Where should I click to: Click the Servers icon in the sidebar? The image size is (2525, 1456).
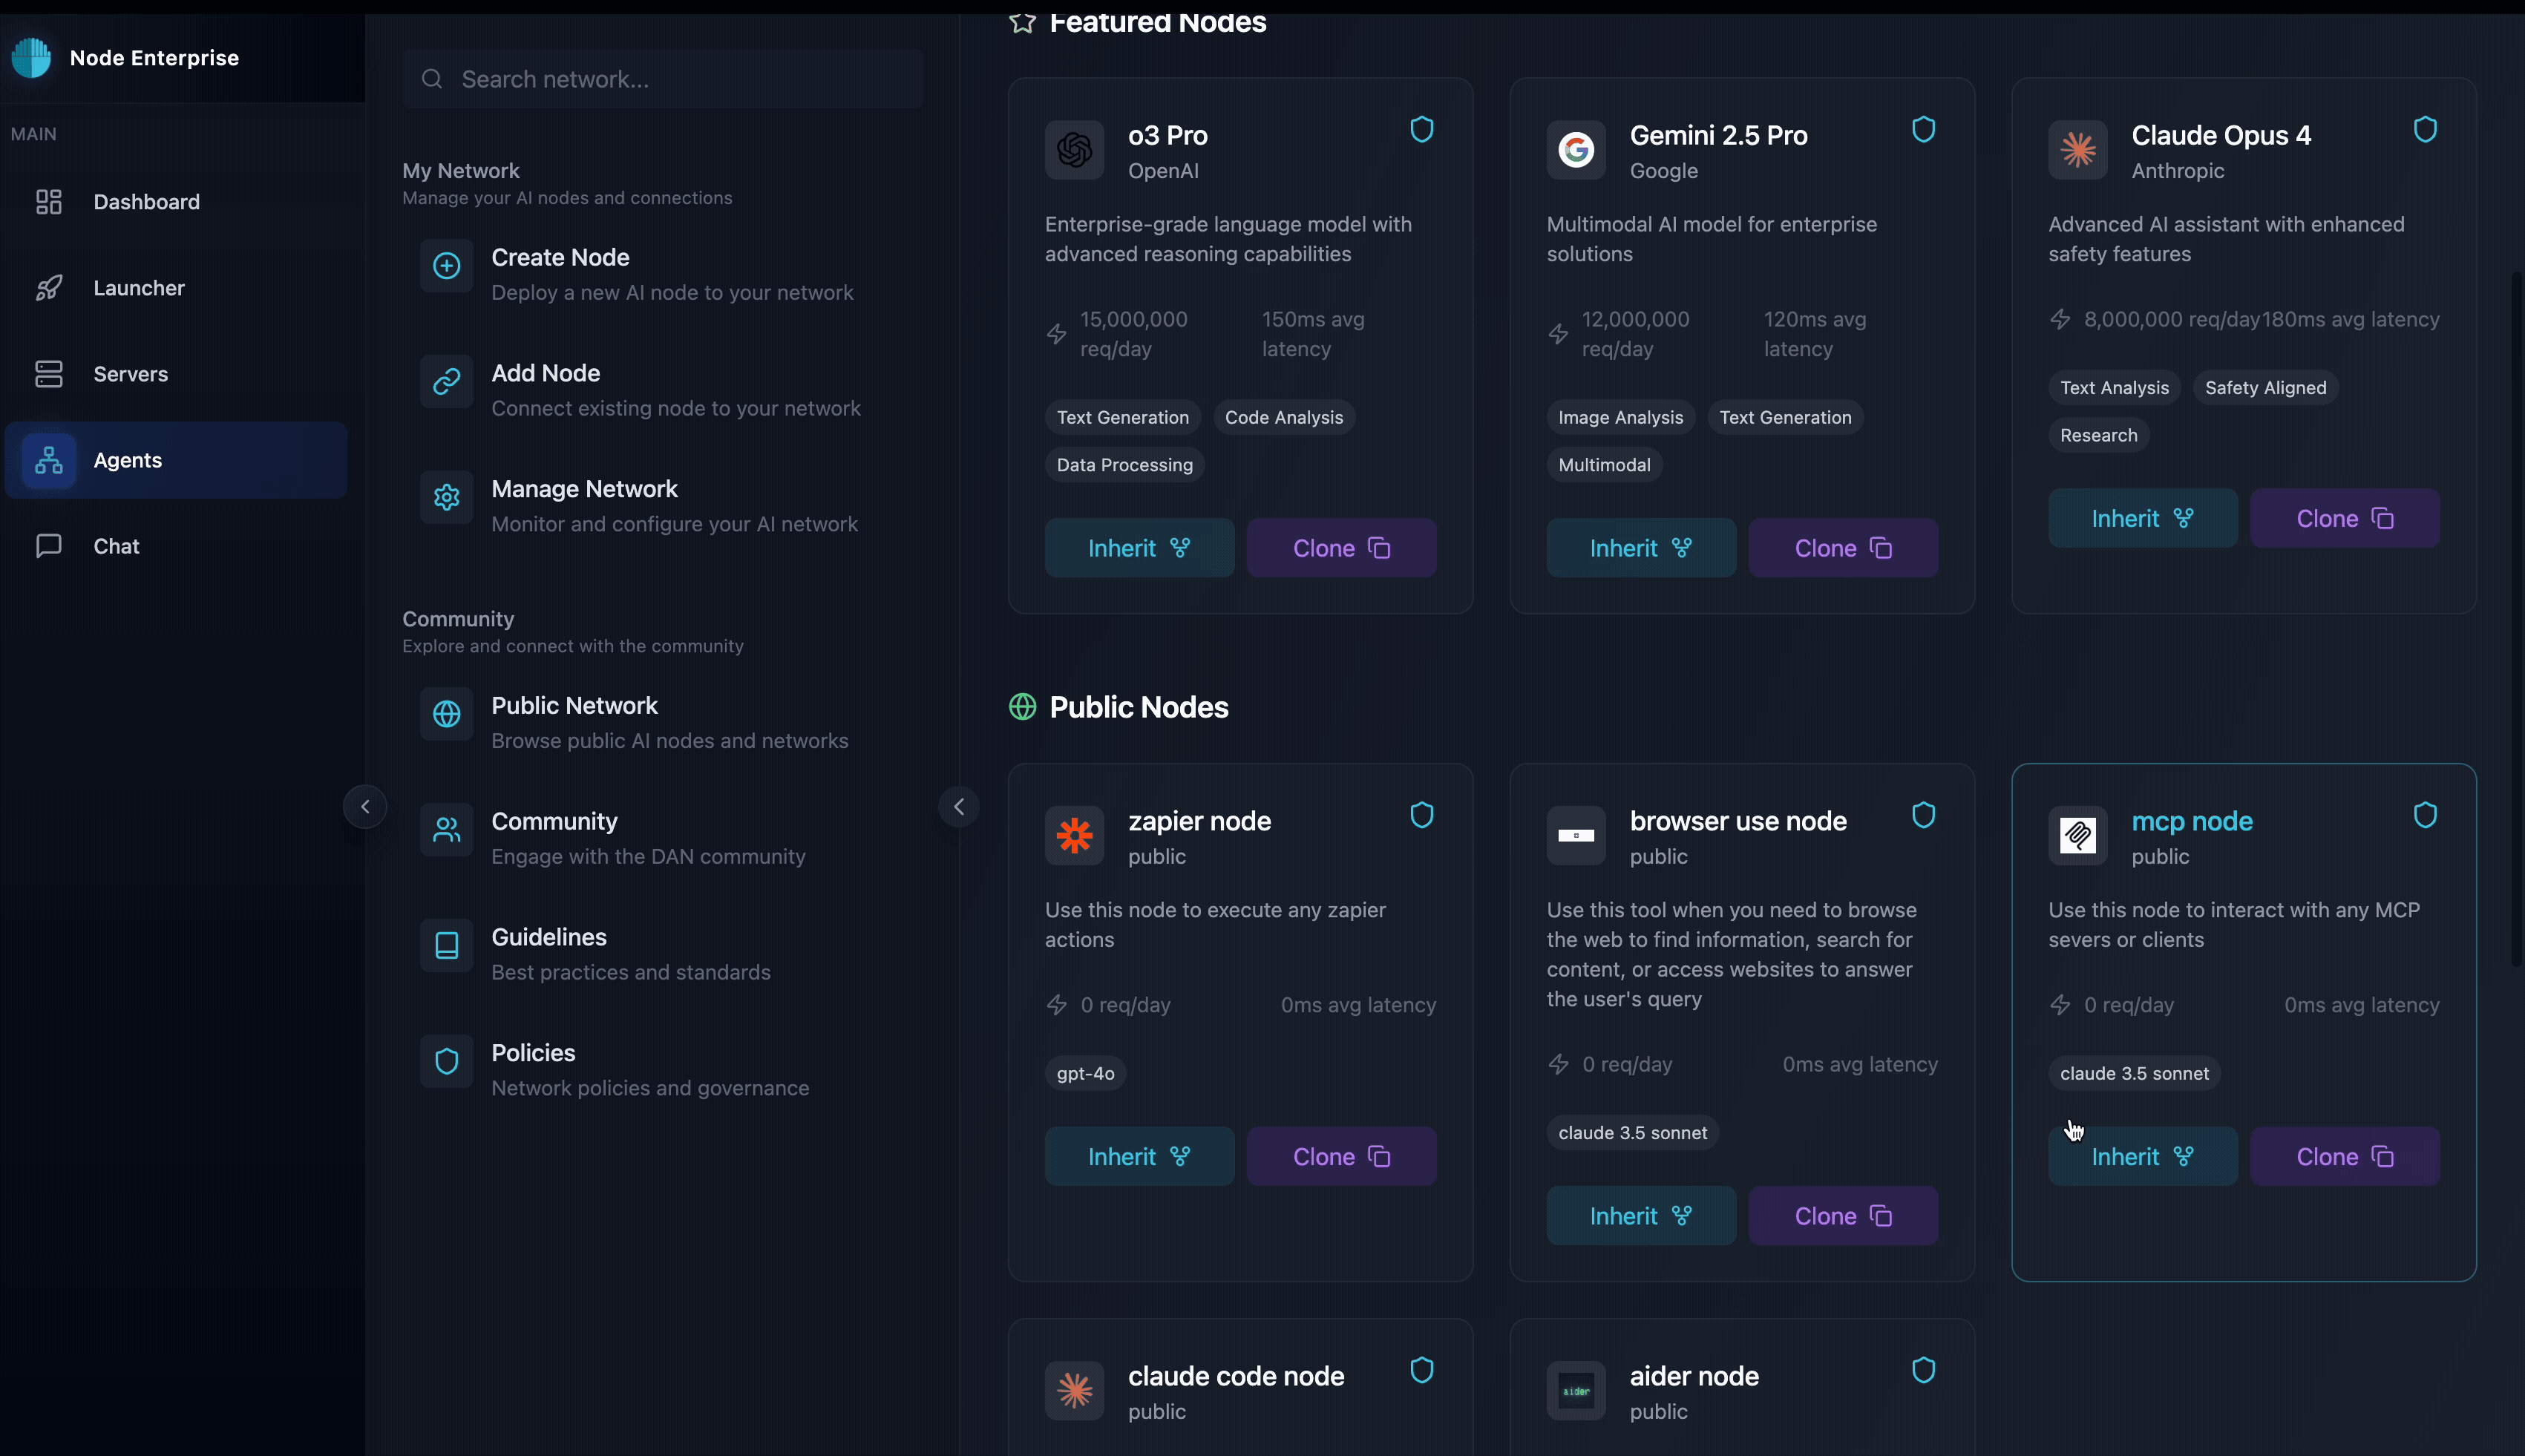click(48, 374)
